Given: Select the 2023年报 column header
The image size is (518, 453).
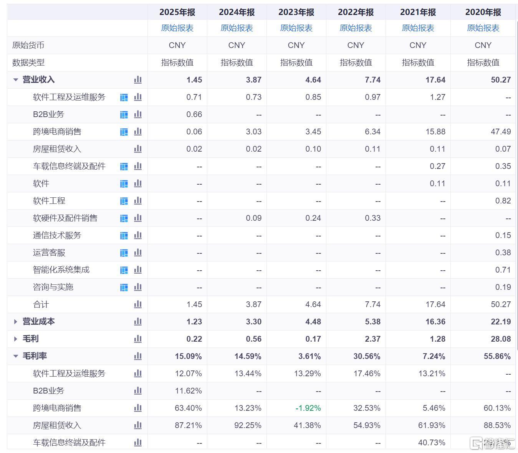Looking at the screenshot, I should coord(296,12).
